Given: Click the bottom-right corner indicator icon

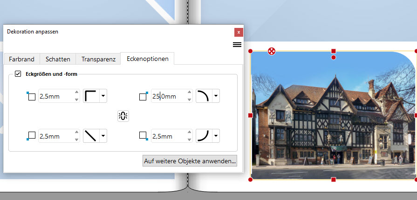Looking at the screenshot, I should coord(144,136).
